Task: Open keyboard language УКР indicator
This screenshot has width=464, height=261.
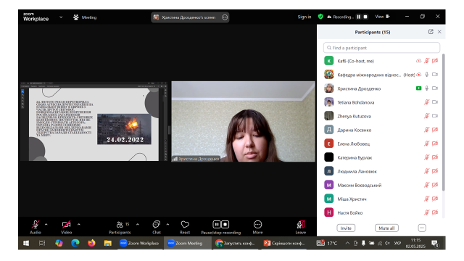Action: click(x=397, y=244)
